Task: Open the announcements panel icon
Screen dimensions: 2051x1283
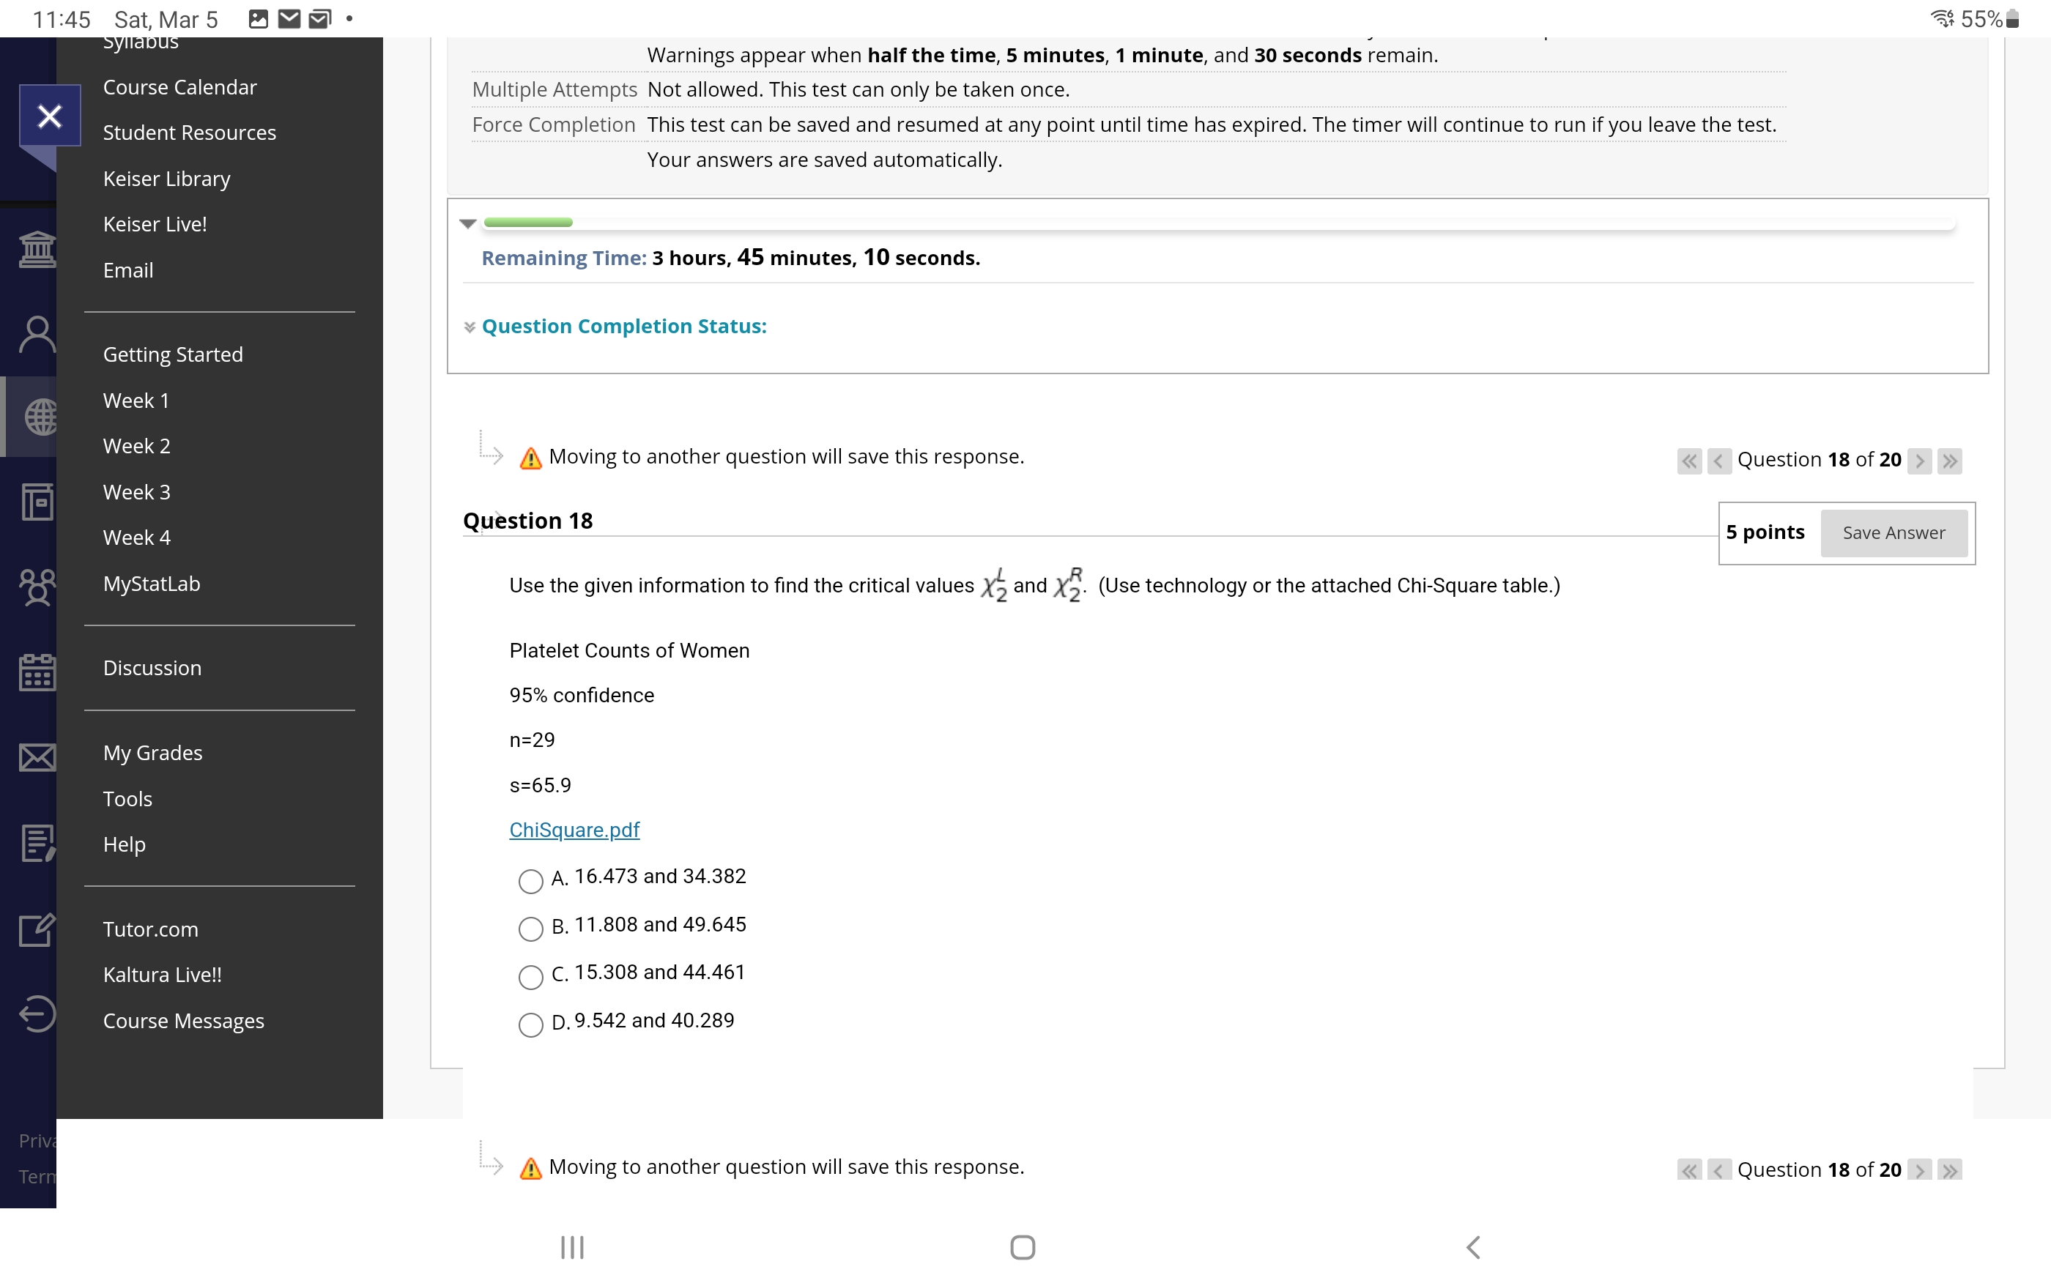Action: [37, 502]
